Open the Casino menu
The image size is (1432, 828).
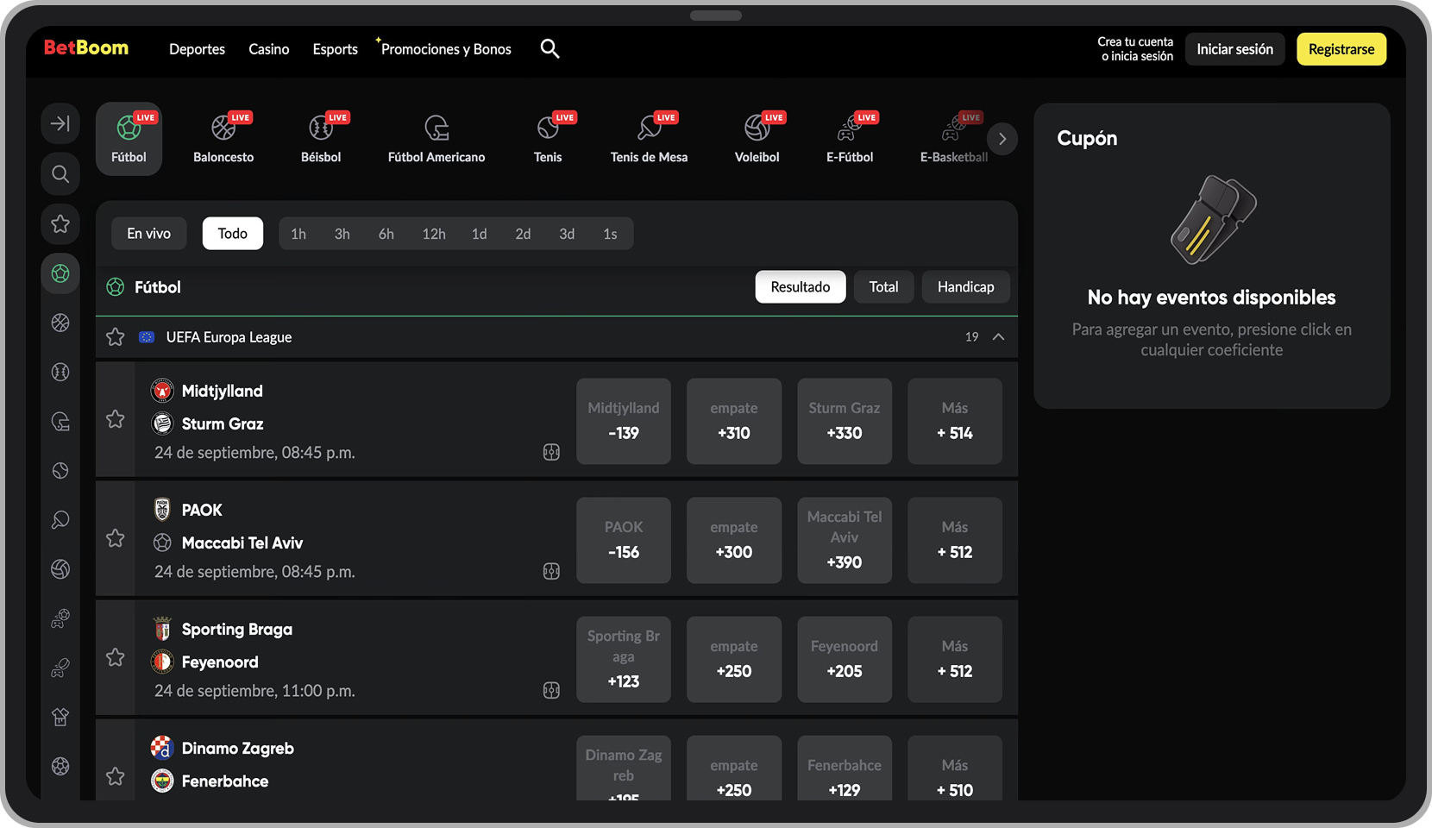pos(268,49)
